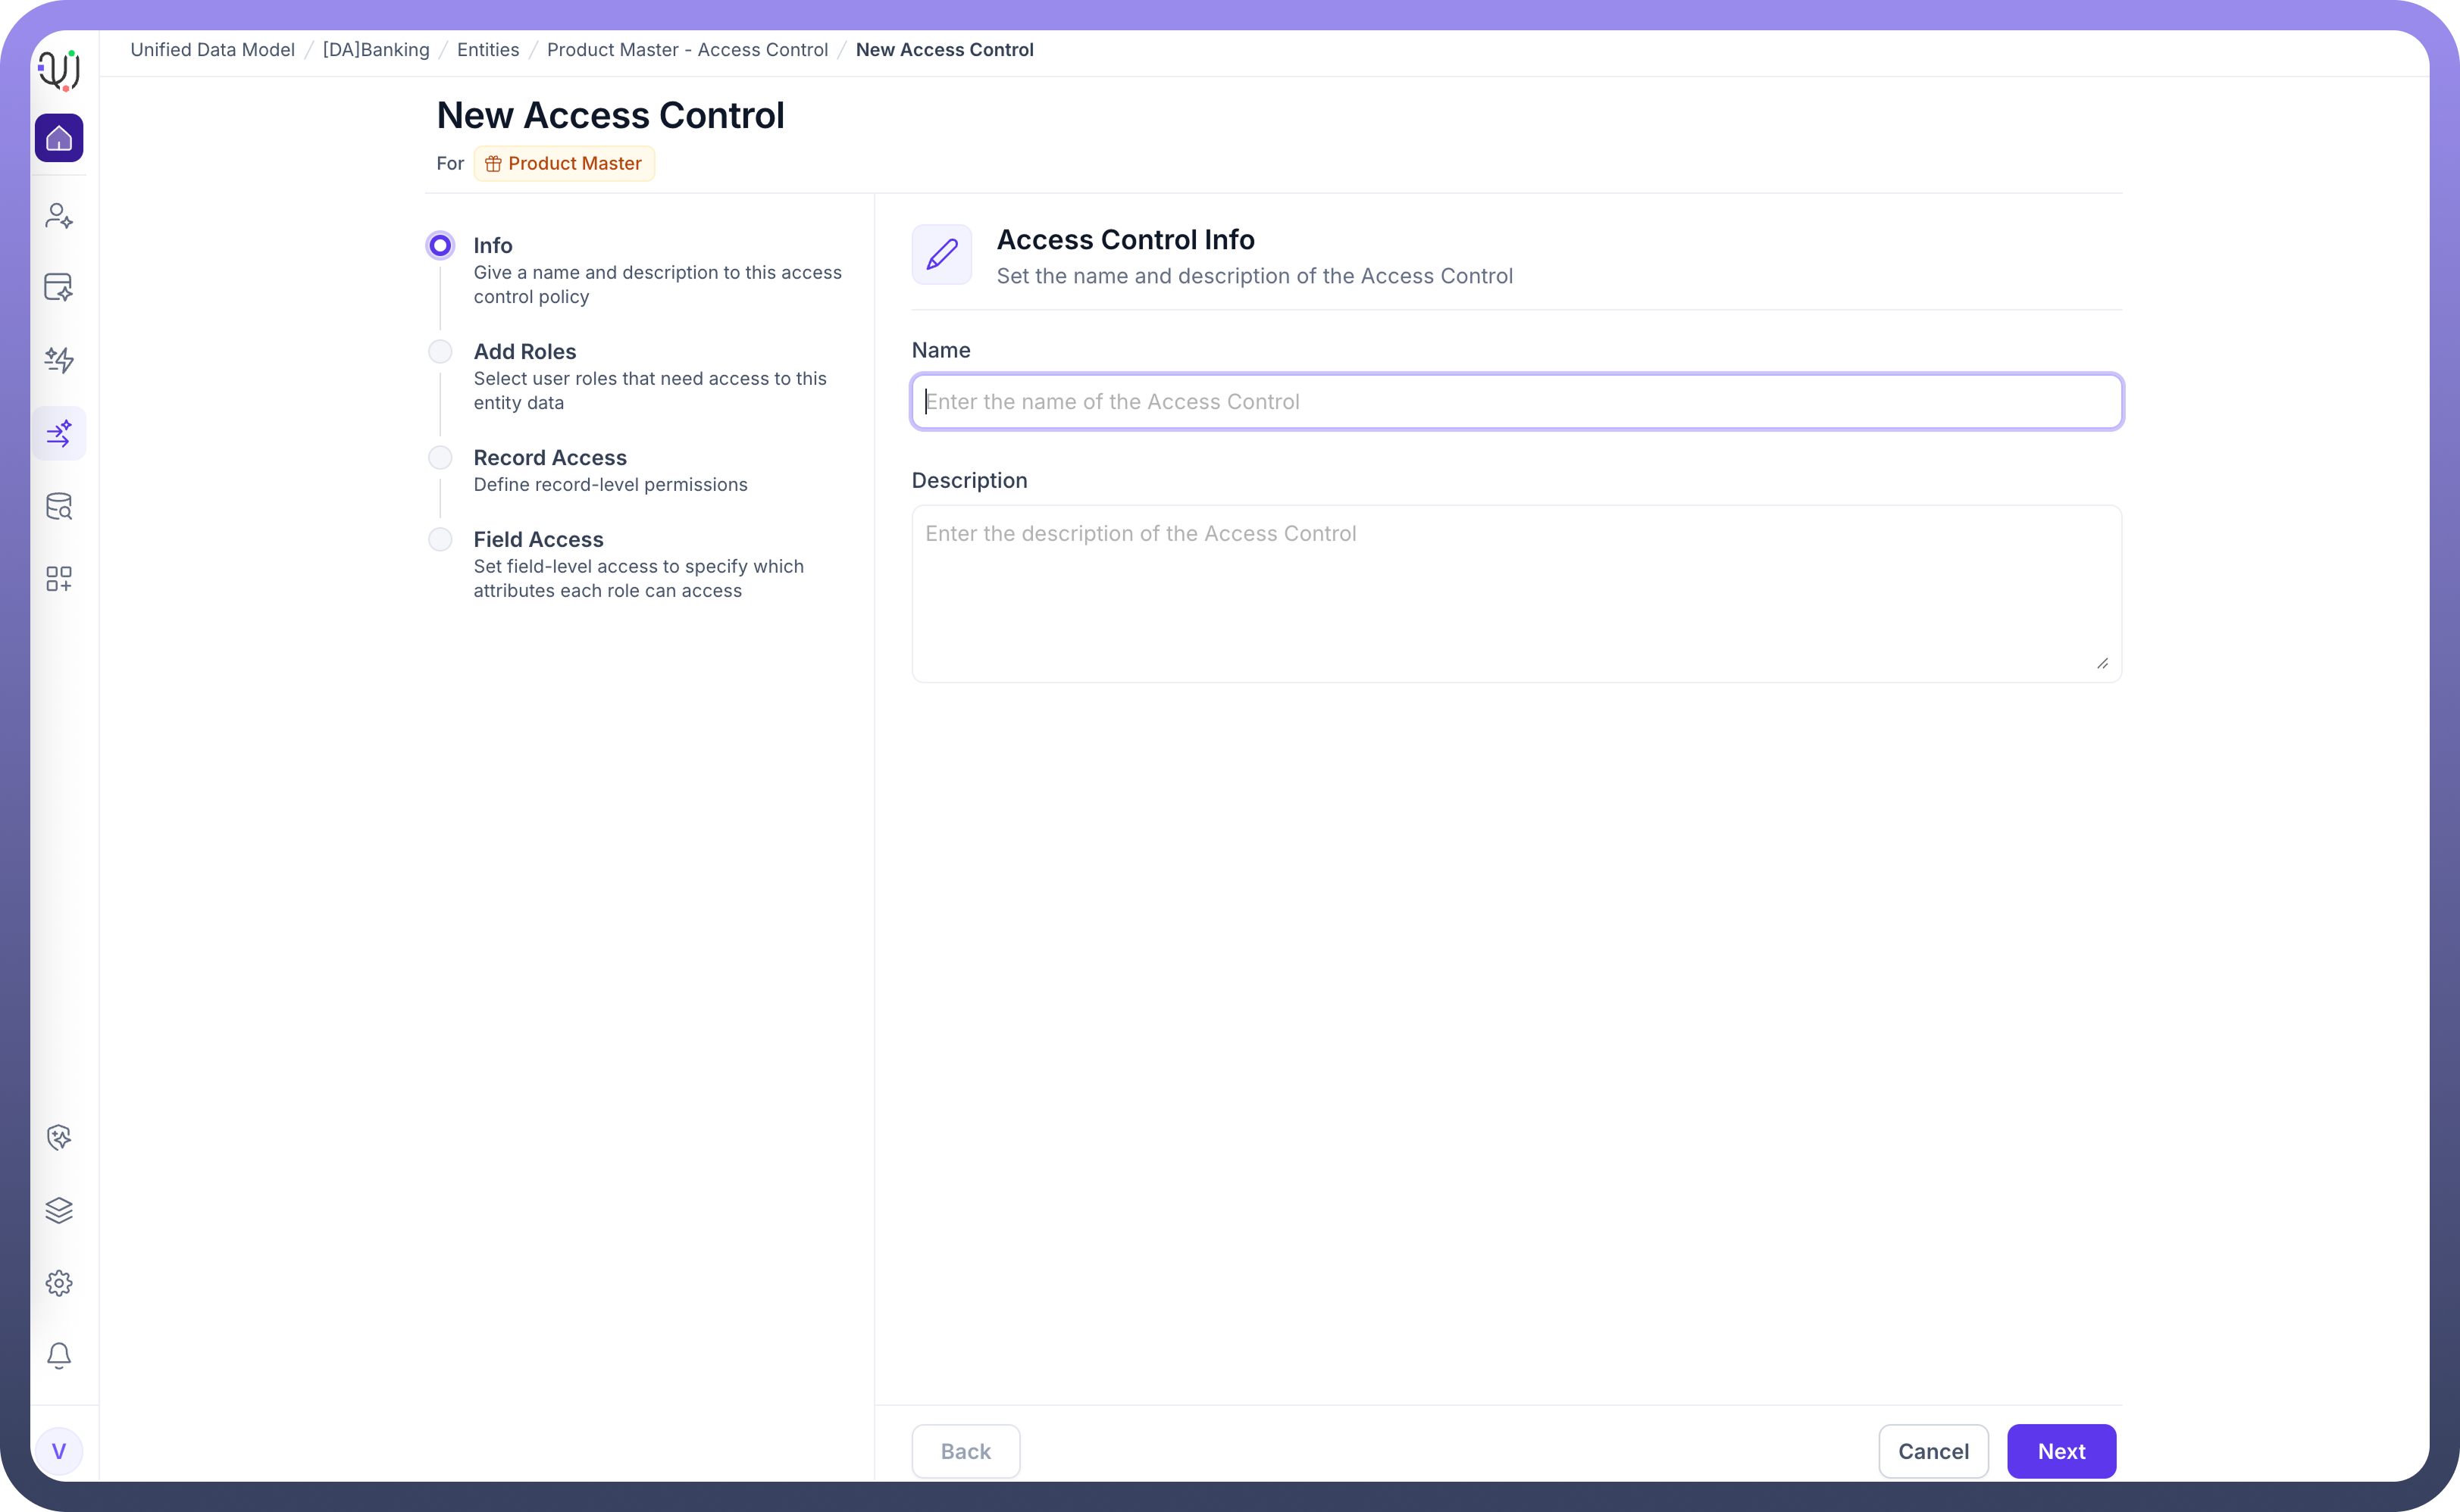Navigate to [DA]Banking breadcrumb

375,50
